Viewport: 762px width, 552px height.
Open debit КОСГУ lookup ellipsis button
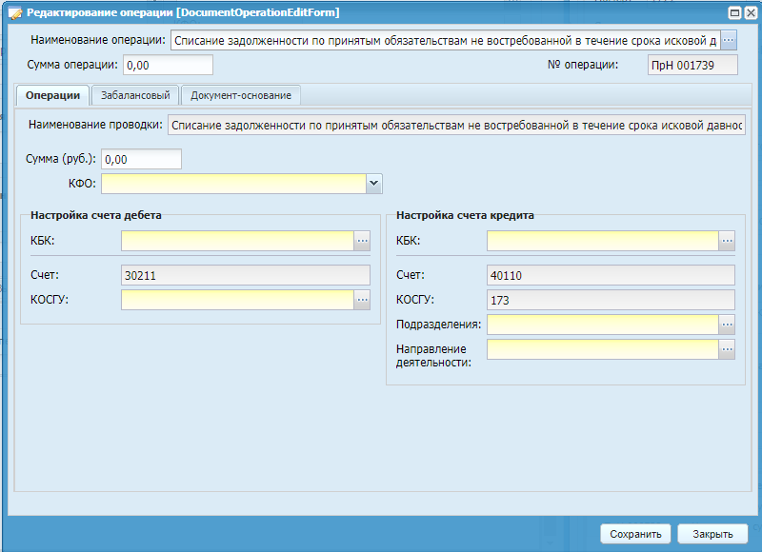(362, 300)
